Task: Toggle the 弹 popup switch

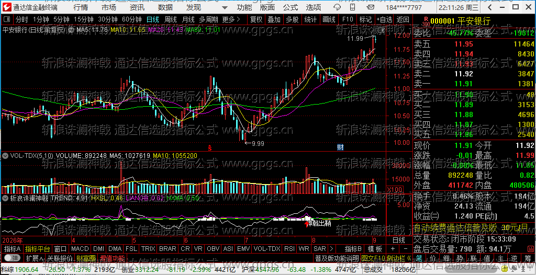Action: (13, 258)
